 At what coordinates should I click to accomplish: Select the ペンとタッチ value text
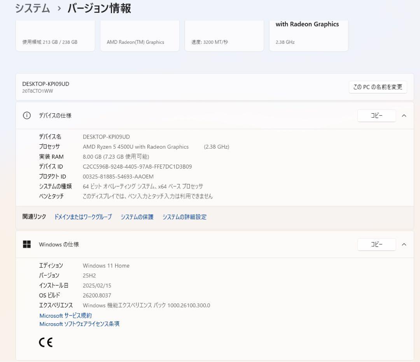point(148,196)
